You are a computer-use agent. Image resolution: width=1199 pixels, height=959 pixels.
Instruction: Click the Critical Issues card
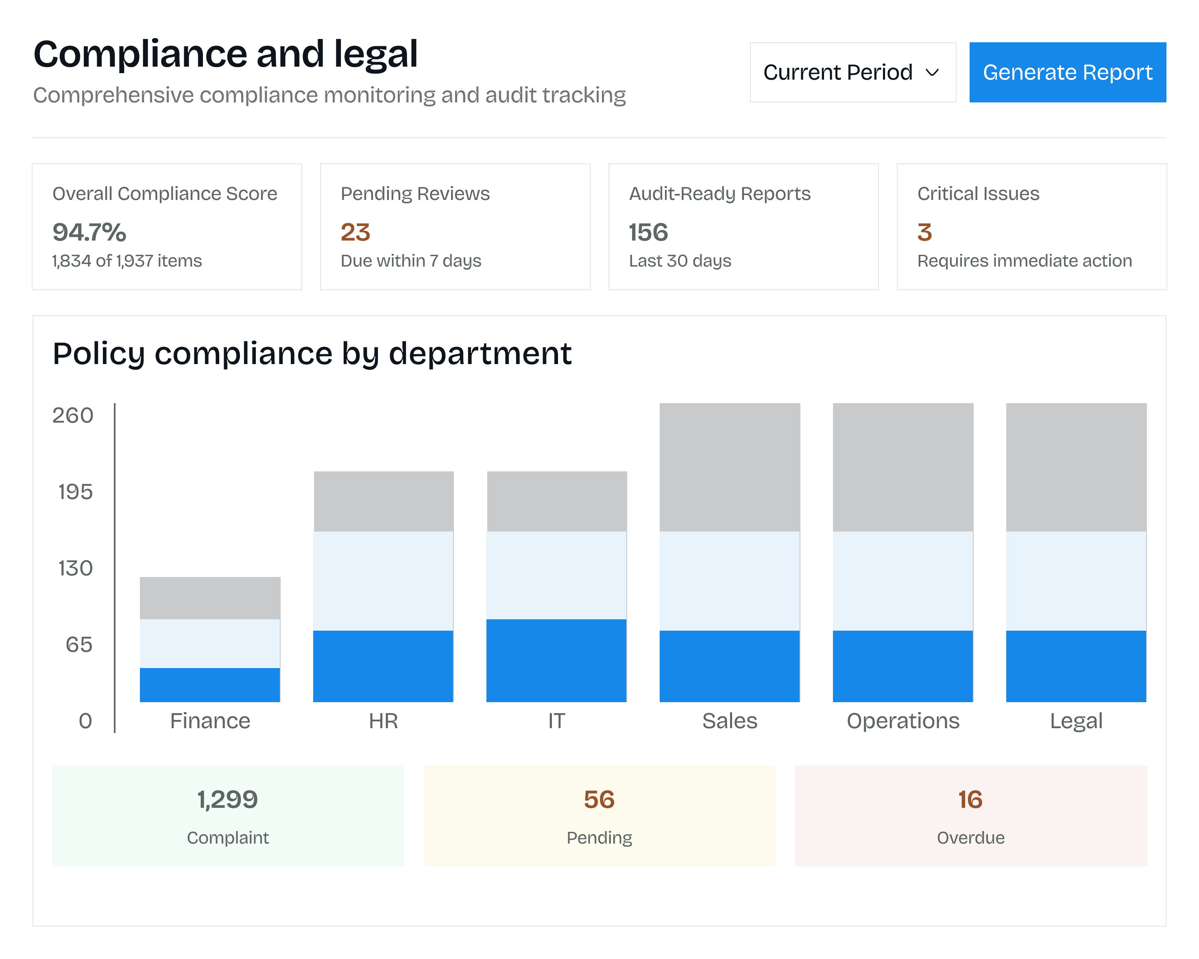click(x=1031, y=226)
